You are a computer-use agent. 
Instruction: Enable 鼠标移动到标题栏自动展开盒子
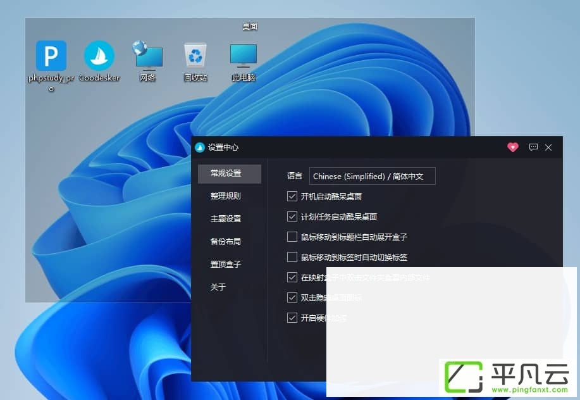pyautogui.click(x=292, y=237)
